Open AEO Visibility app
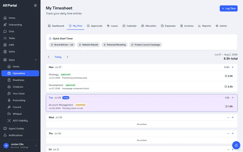Viewport: 243px width, 152px height. (20, 120)
